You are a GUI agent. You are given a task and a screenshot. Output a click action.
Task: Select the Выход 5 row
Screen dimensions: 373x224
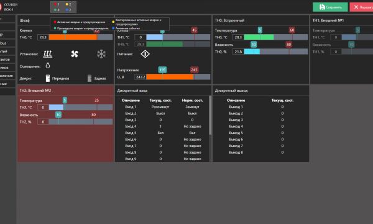260,133
